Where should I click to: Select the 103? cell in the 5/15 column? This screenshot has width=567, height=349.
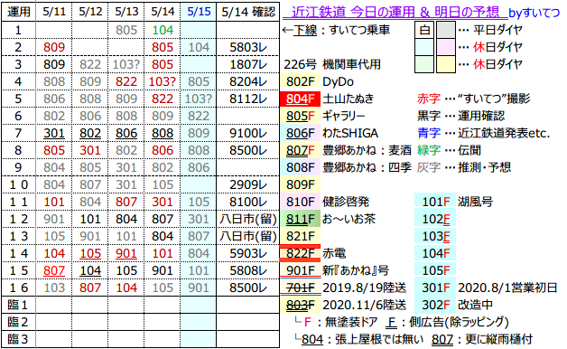pos(199,99)
